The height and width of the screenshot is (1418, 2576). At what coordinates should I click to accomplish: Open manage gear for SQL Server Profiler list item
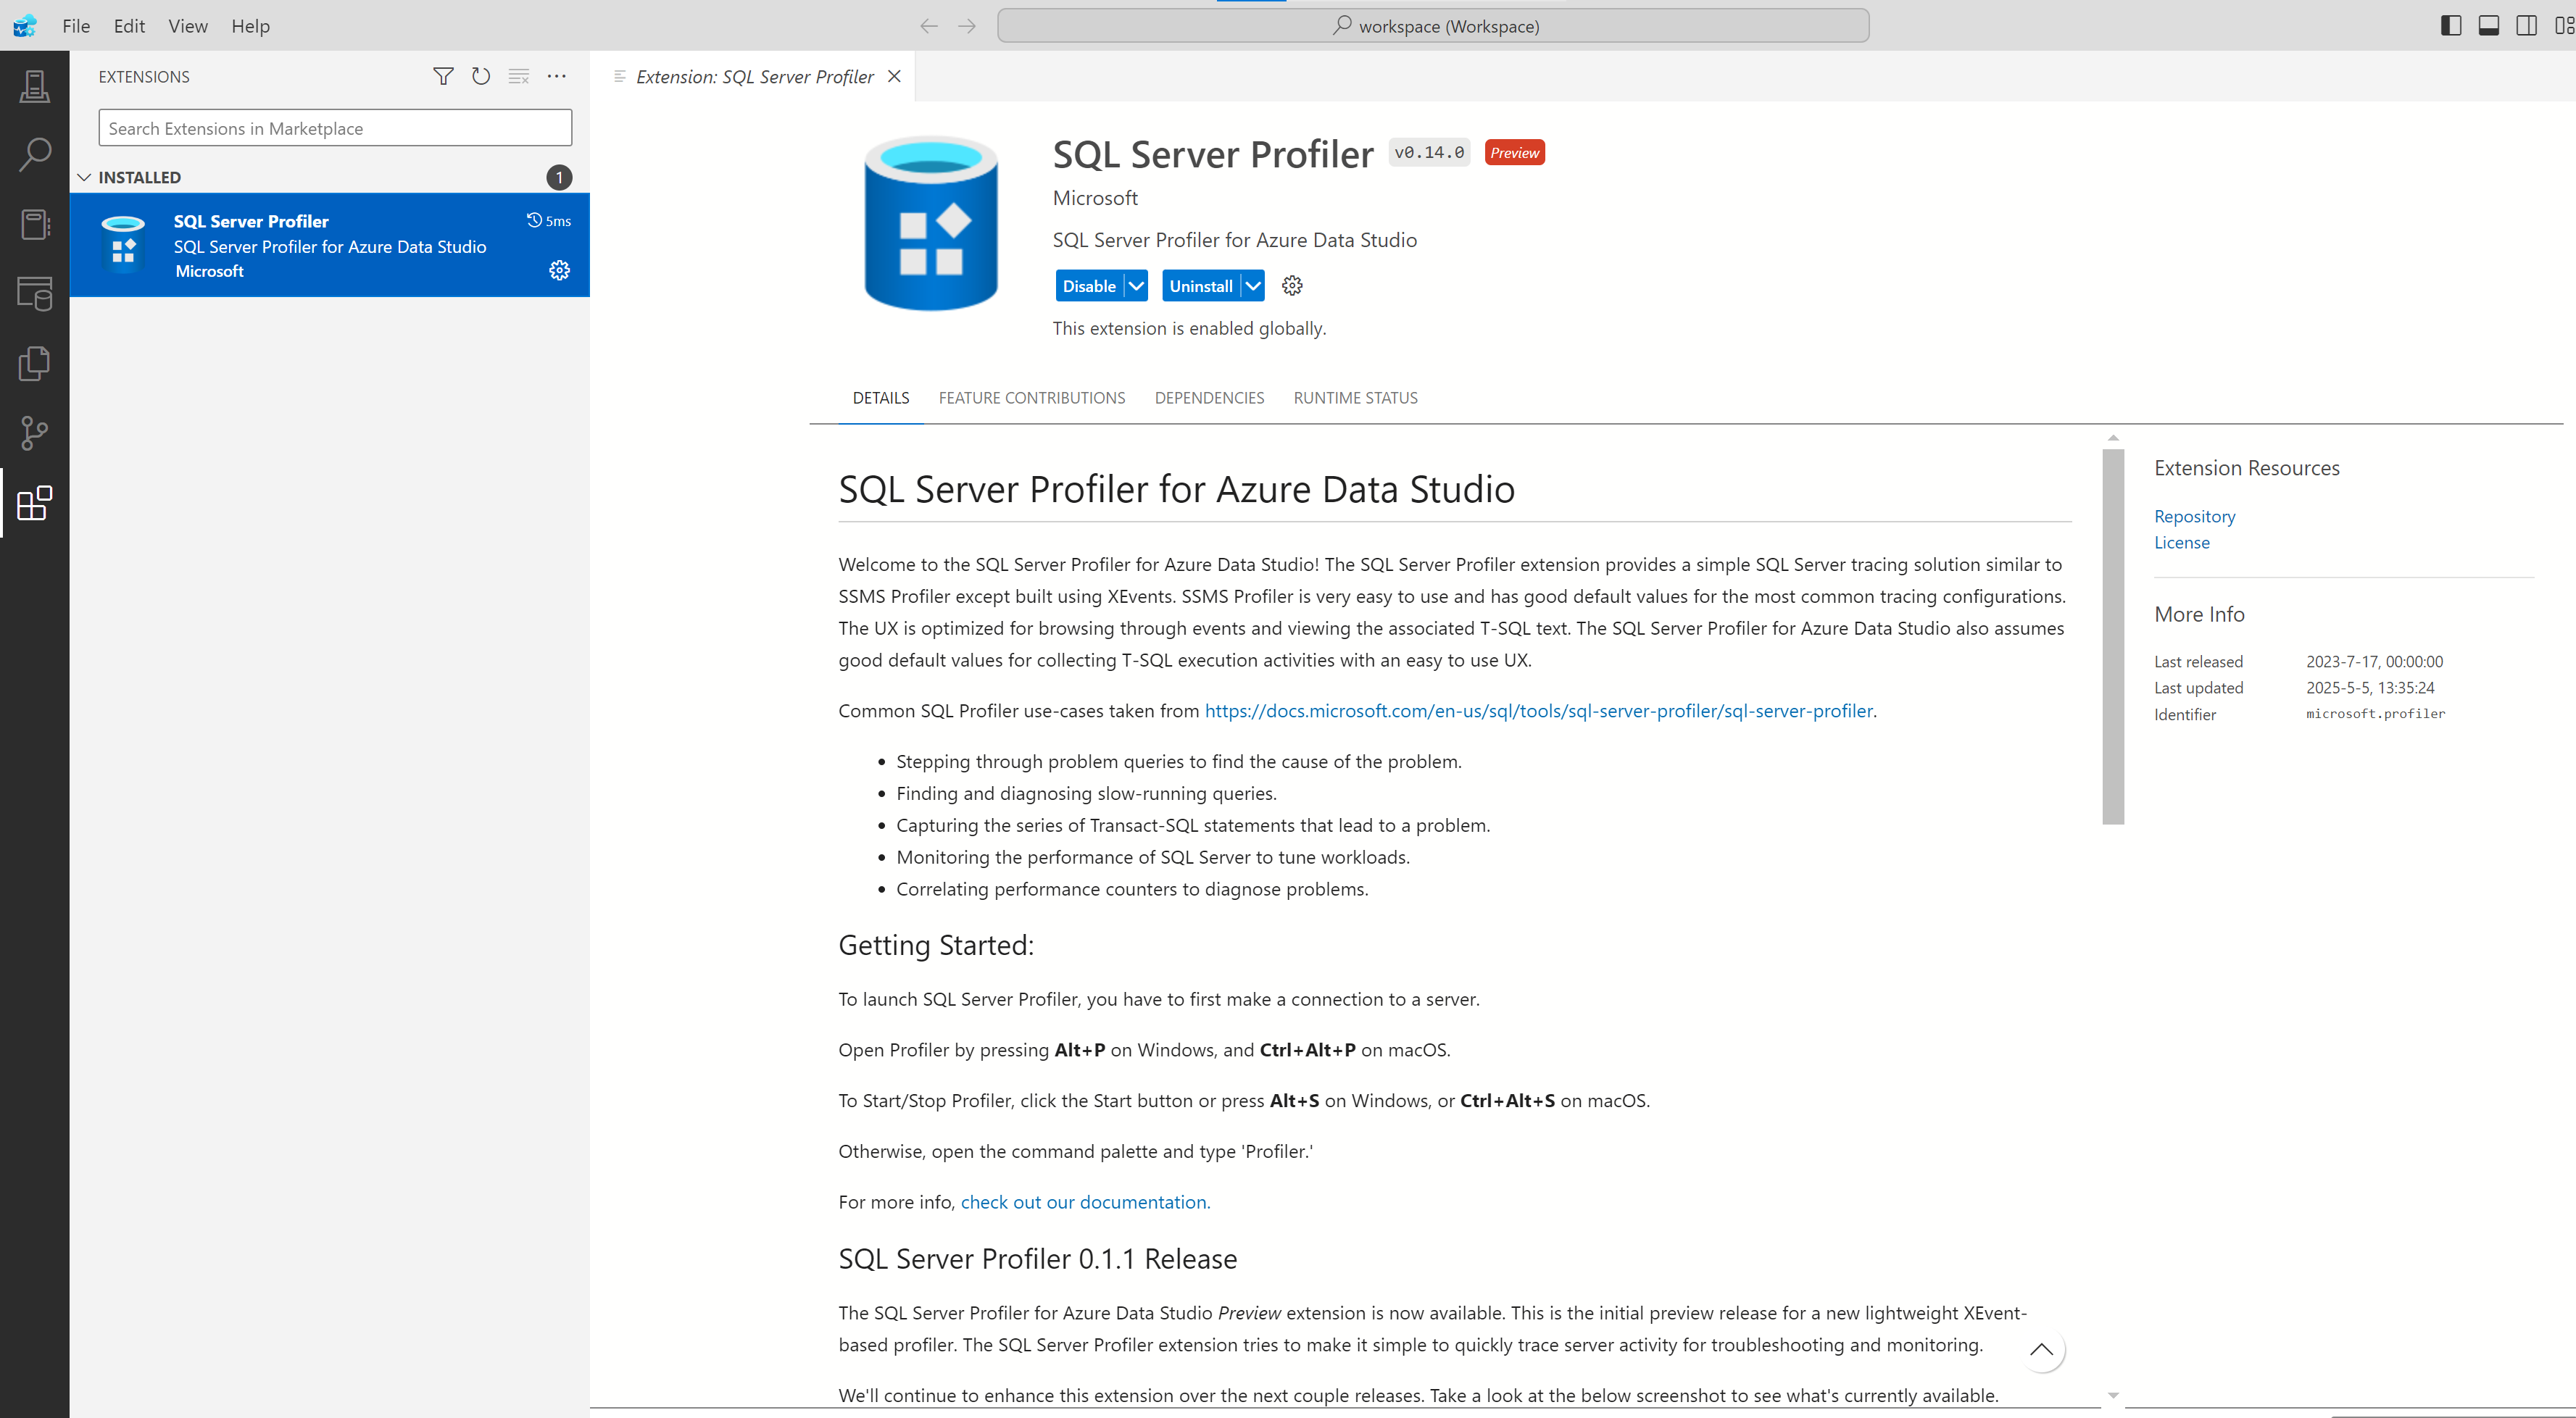559,270
